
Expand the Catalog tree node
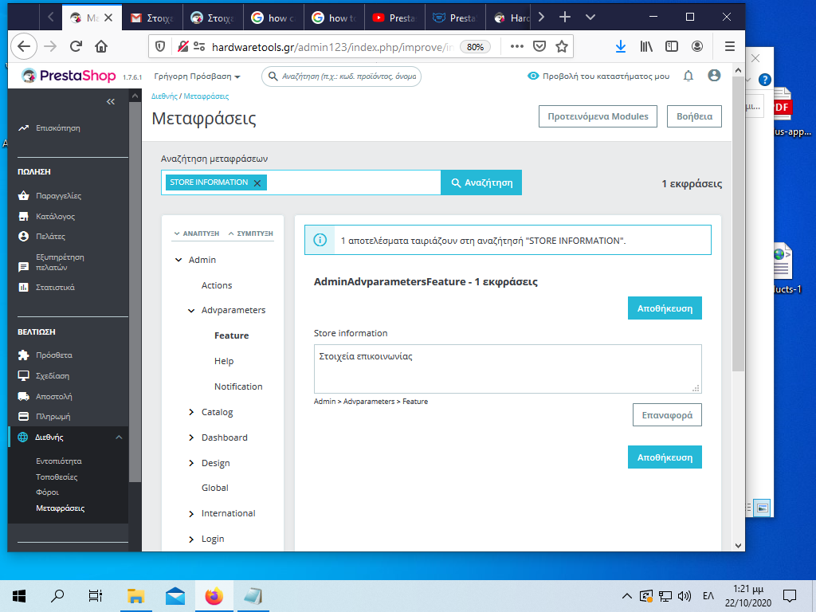coord(191,412)
